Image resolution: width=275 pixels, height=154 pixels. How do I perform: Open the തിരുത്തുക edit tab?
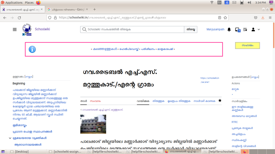[158, 101]
